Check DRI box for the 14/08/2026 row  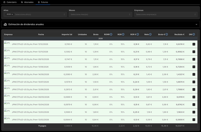pos(194,74)
